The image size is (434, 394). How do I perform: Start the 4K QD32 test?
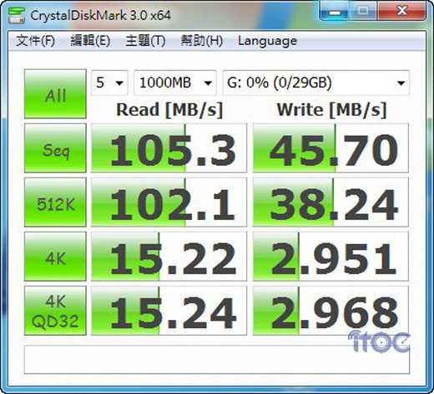click(55, 311)
